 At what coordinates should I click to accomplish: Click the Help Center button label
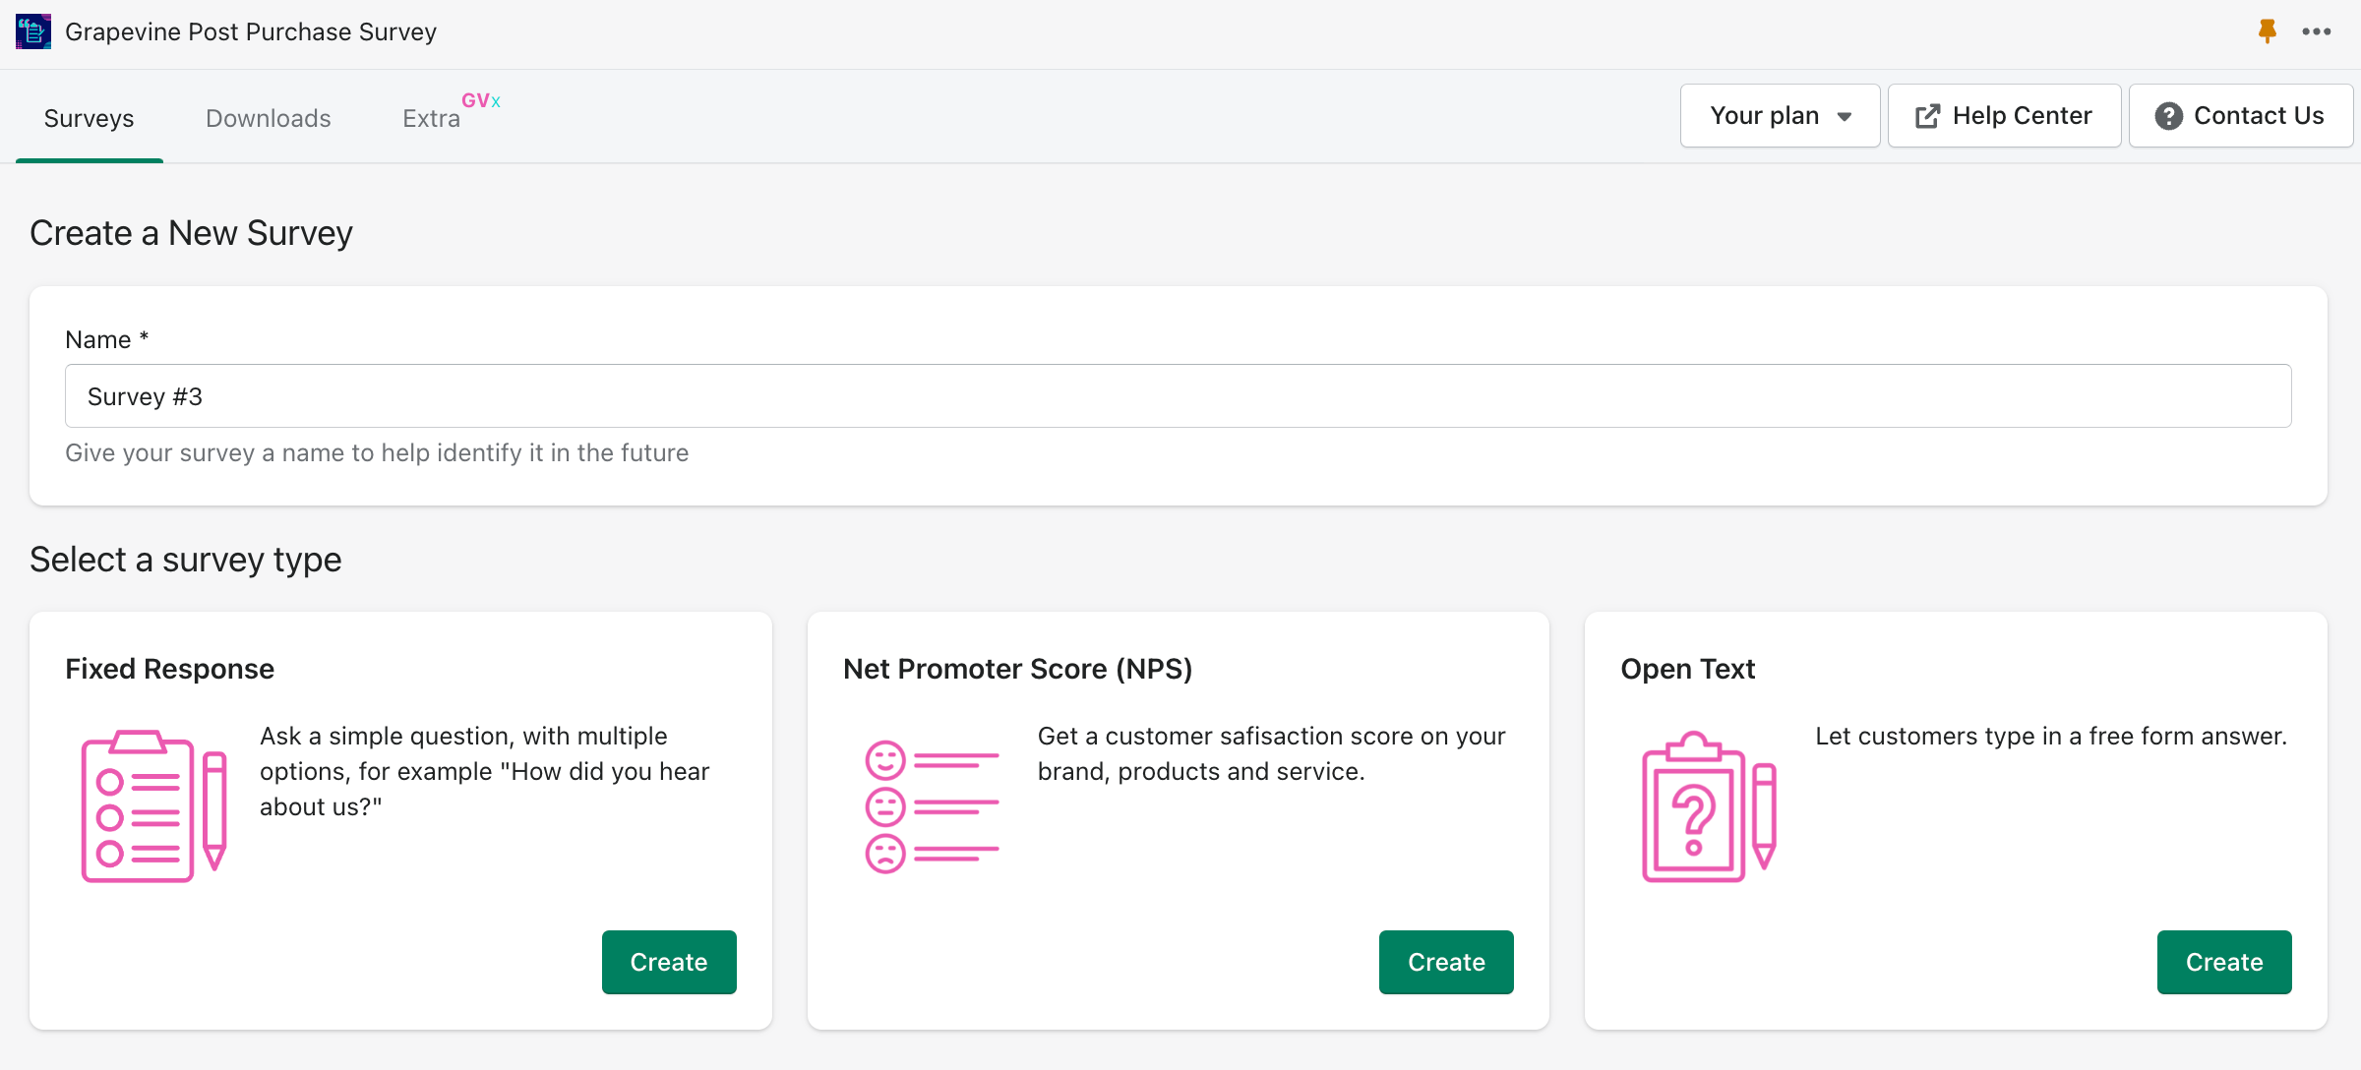pos(2022,116)
